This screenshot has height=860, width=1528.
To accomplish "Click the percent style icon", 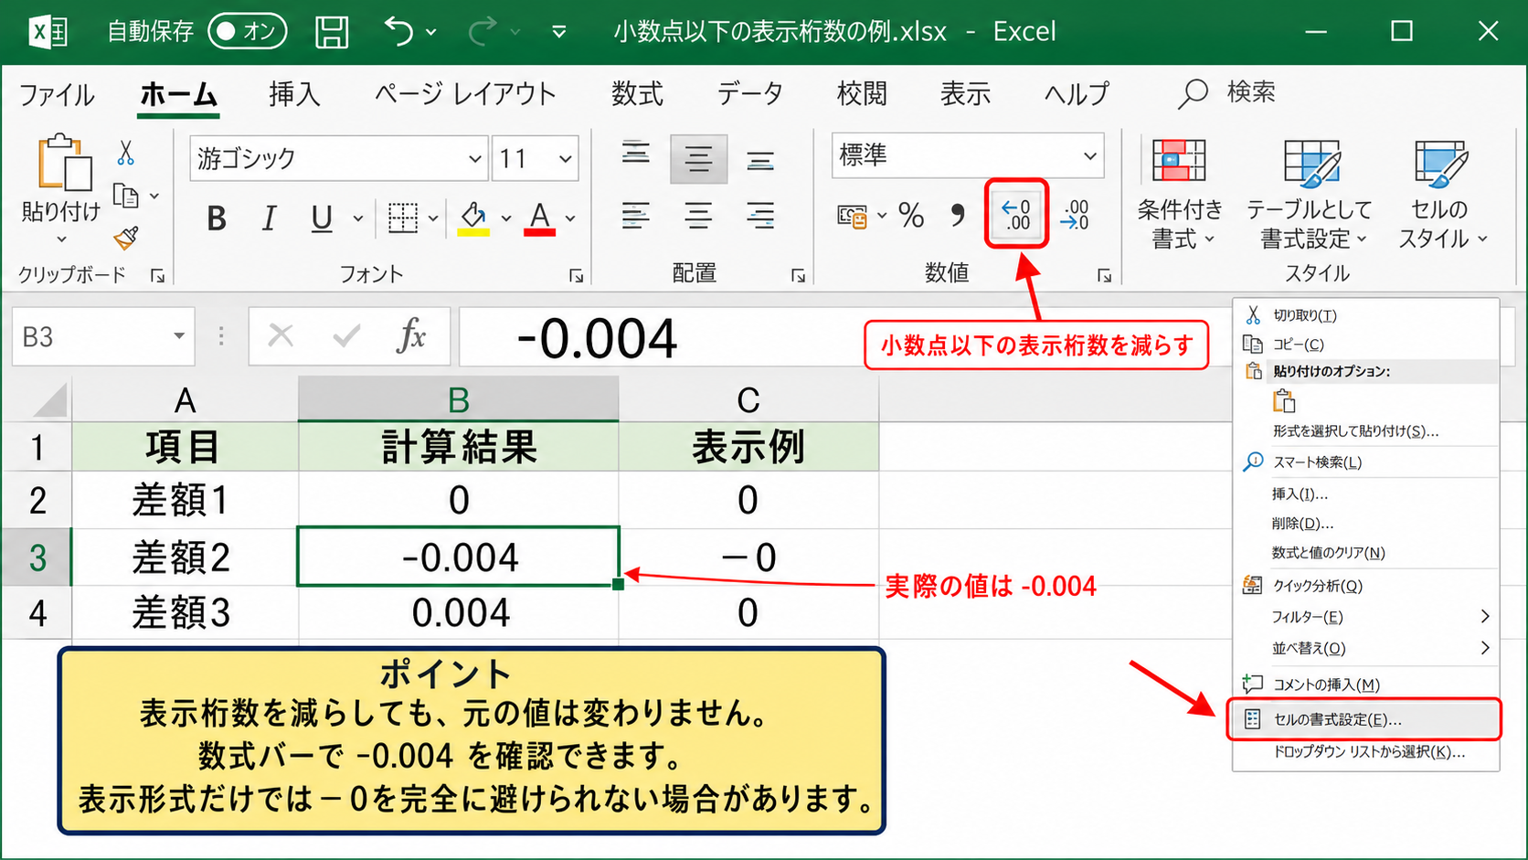I will point(911,216).
